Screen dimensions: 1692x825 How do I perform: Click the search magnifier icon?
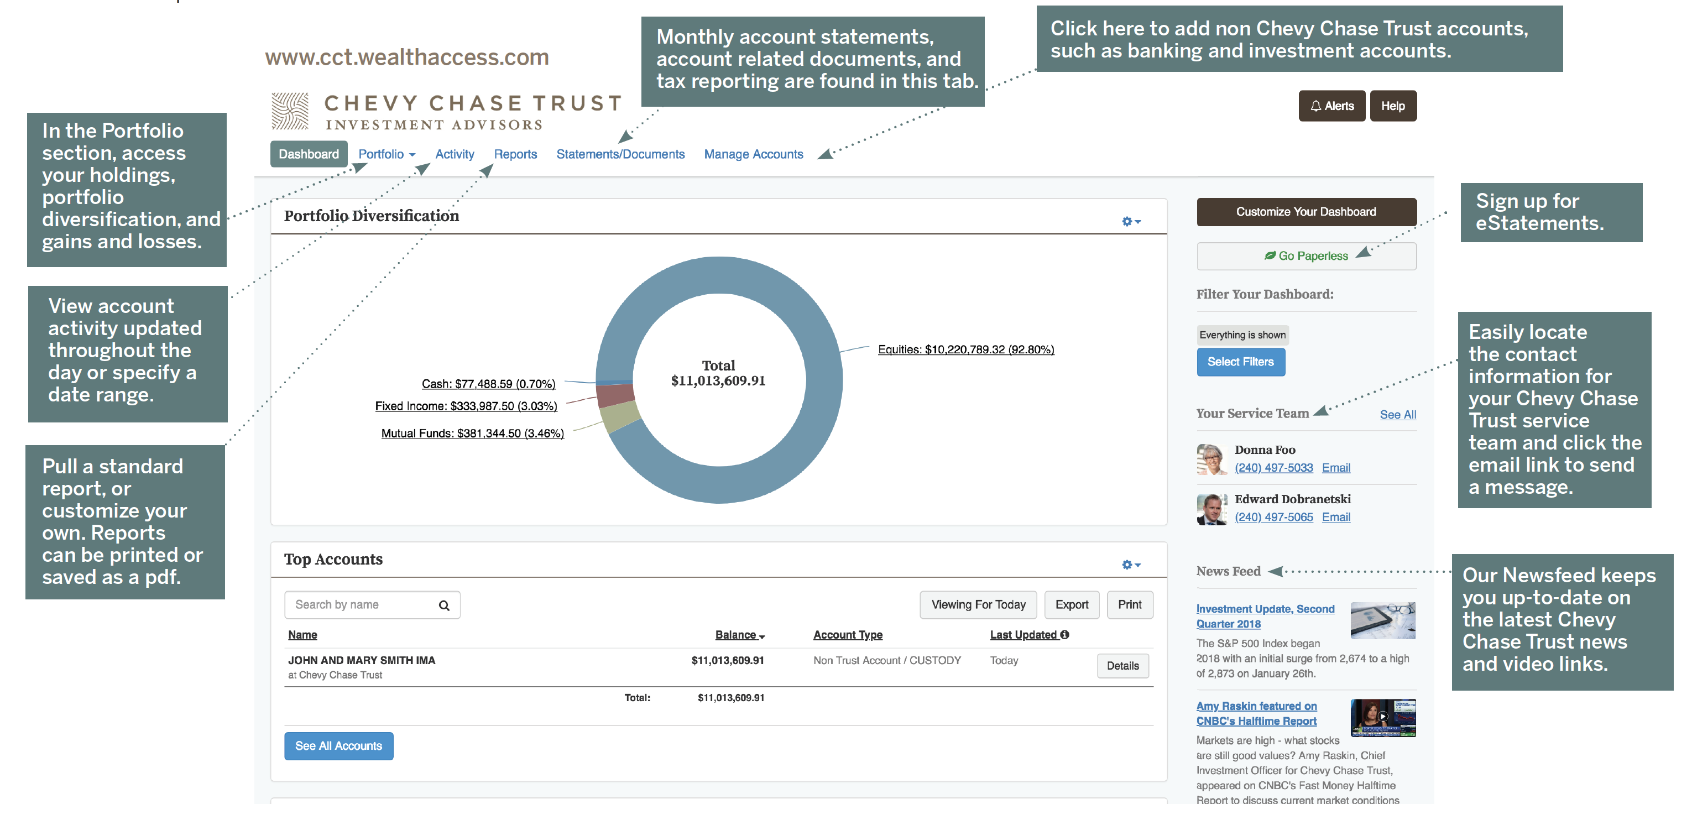(x=444, y=605)
